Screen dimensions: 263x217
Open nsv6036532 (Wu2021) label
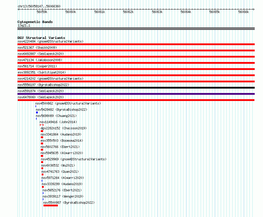tap(58, 165)
